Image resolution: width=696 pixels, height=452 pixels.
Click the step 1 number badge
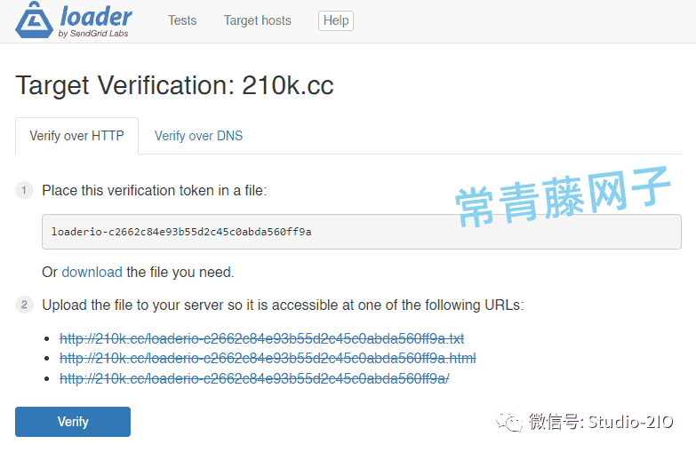tap(24, 190)
